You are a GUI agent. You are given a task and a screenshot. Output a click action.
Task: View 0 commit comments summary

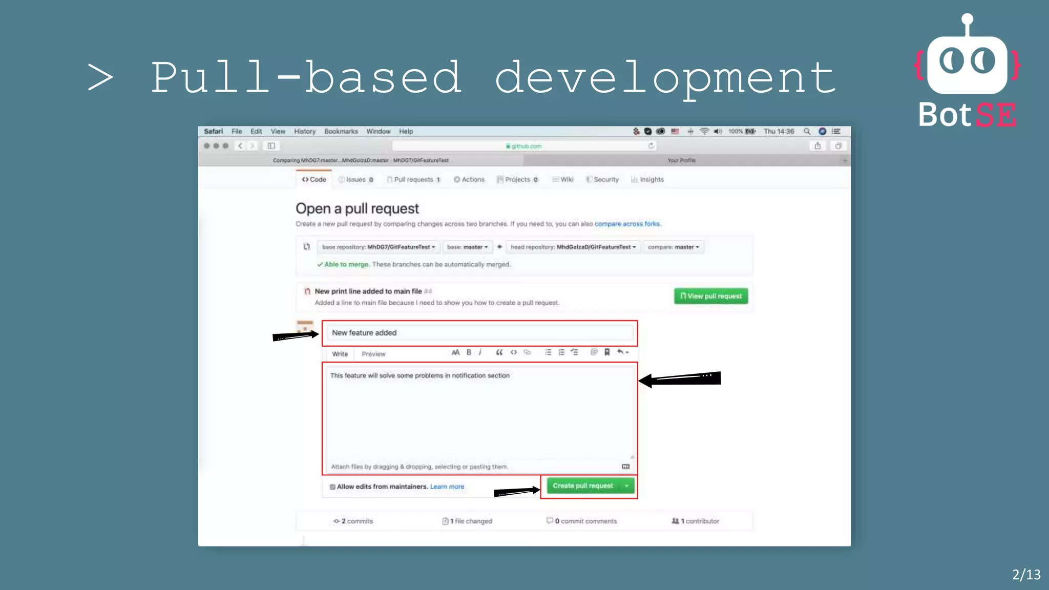582,521
